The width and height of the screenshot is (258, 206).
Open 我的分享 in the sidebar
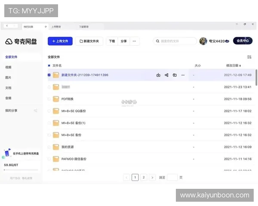(x=11, y=110)
